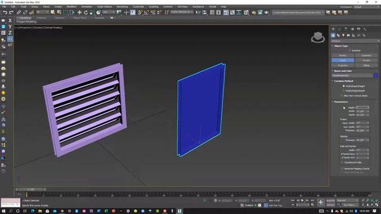The height and width of the screenshot is (214, 381).
Task: Open Rendered Frame Window icon
Action: tap(260, 12)
